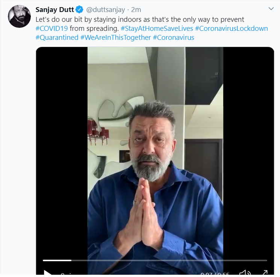The image size is (280, 277).
Task: Open the tweet's 2m timestamp
Action: point(136,9)
